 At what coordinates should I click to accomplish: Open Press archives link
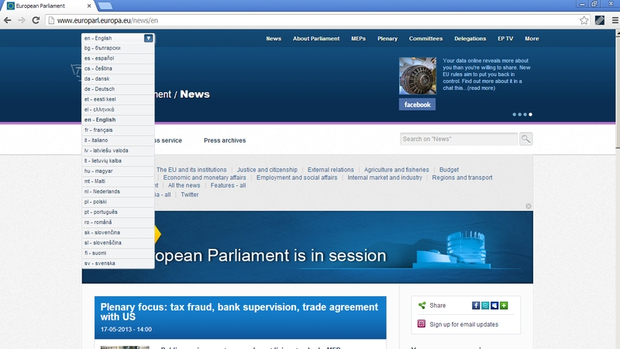(x=225, y=140)
